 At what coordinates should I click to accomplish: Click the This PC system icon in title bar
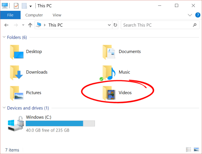(5, 6)
